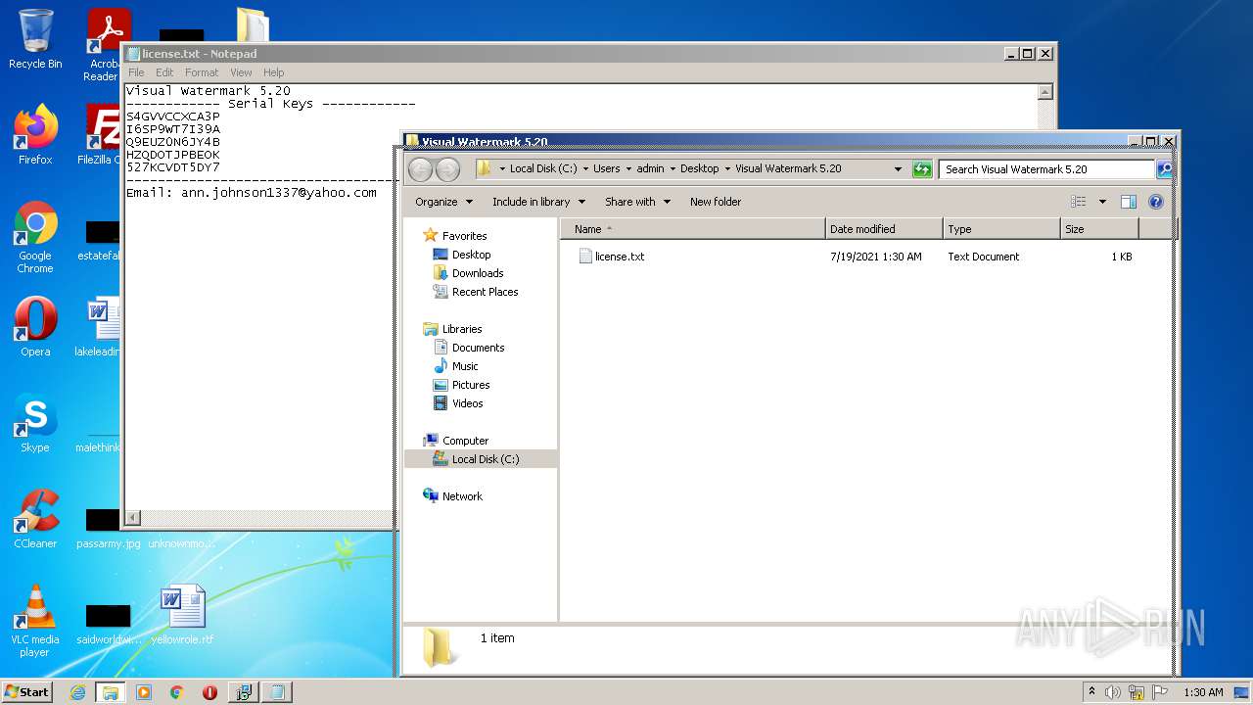
Task: Open the Start menu
Action: coord(27,692)
